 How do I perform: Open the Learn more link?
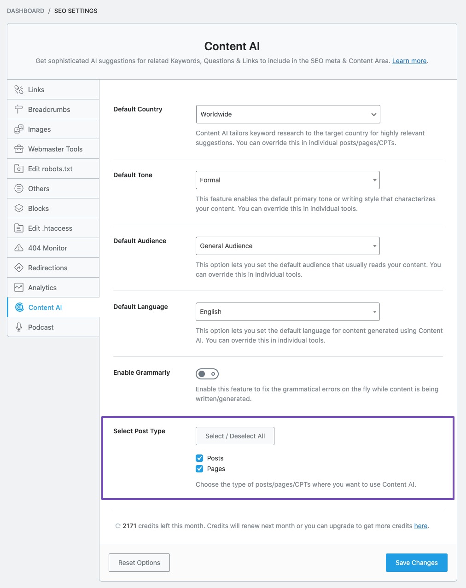click(x=409, y=60)
